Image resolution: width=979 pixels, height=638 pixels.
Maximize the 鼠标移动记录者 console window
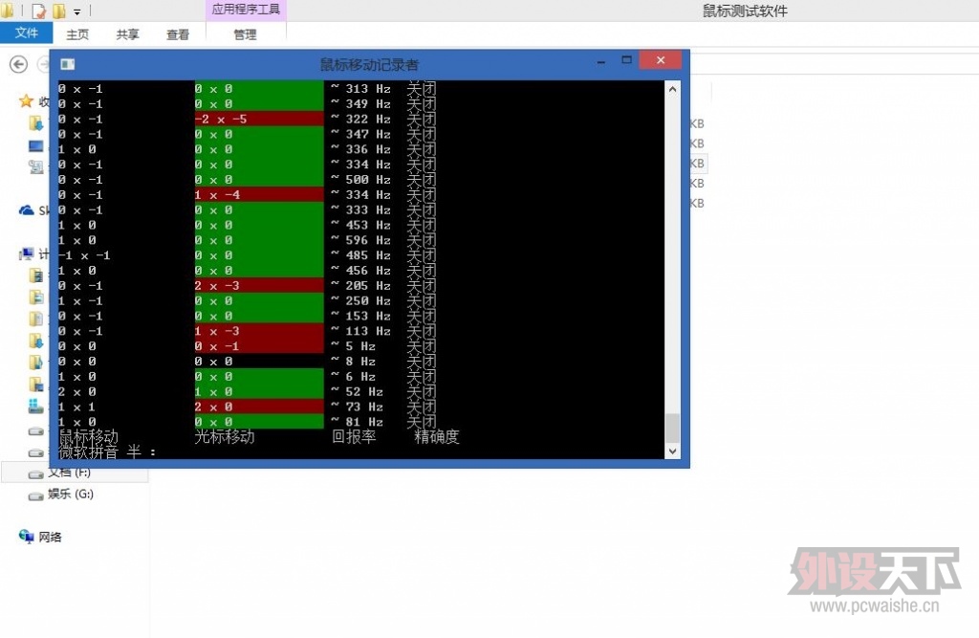tap(627, 60)
